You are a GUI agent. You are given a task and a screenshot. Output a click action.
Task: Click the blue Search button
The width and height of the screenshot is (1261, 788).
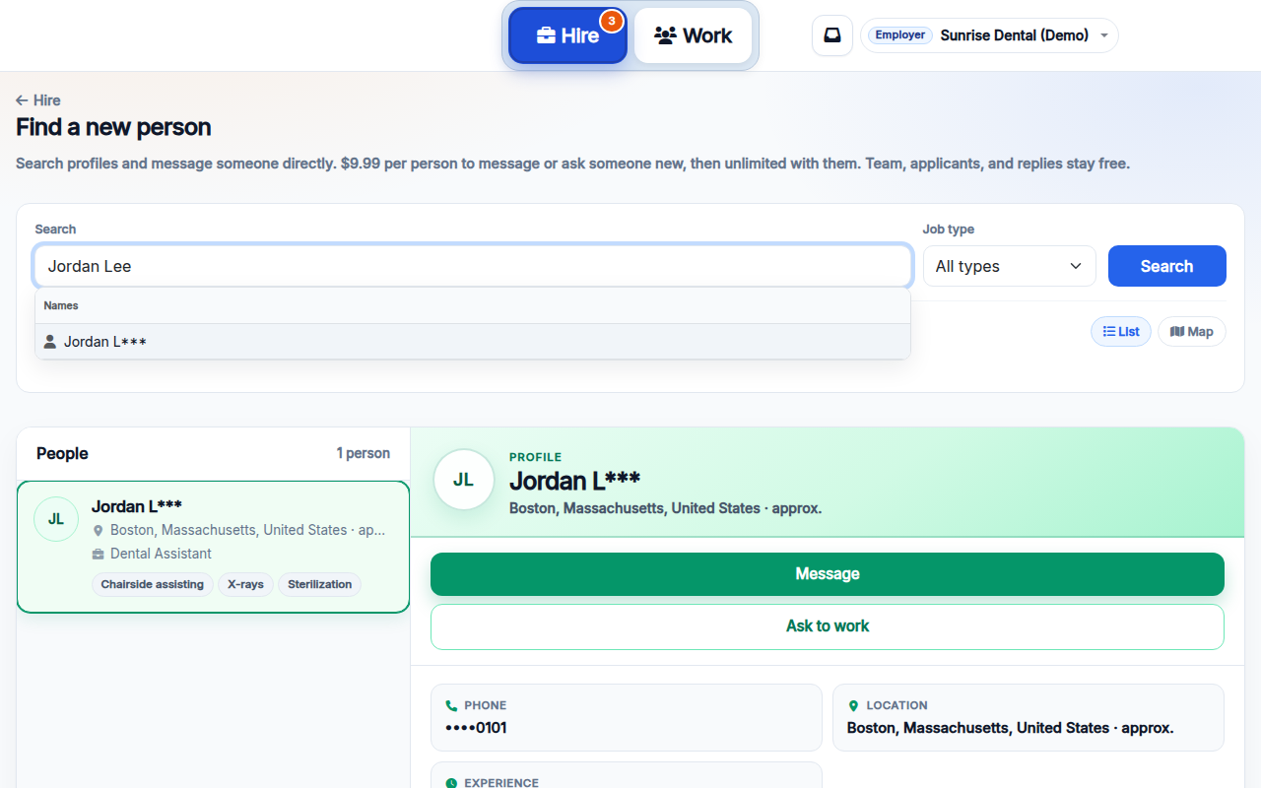[x=1167, y=266]
